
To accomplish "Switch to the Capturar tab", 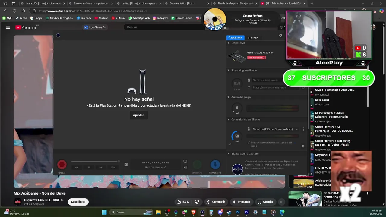I will tap(235, 38).
